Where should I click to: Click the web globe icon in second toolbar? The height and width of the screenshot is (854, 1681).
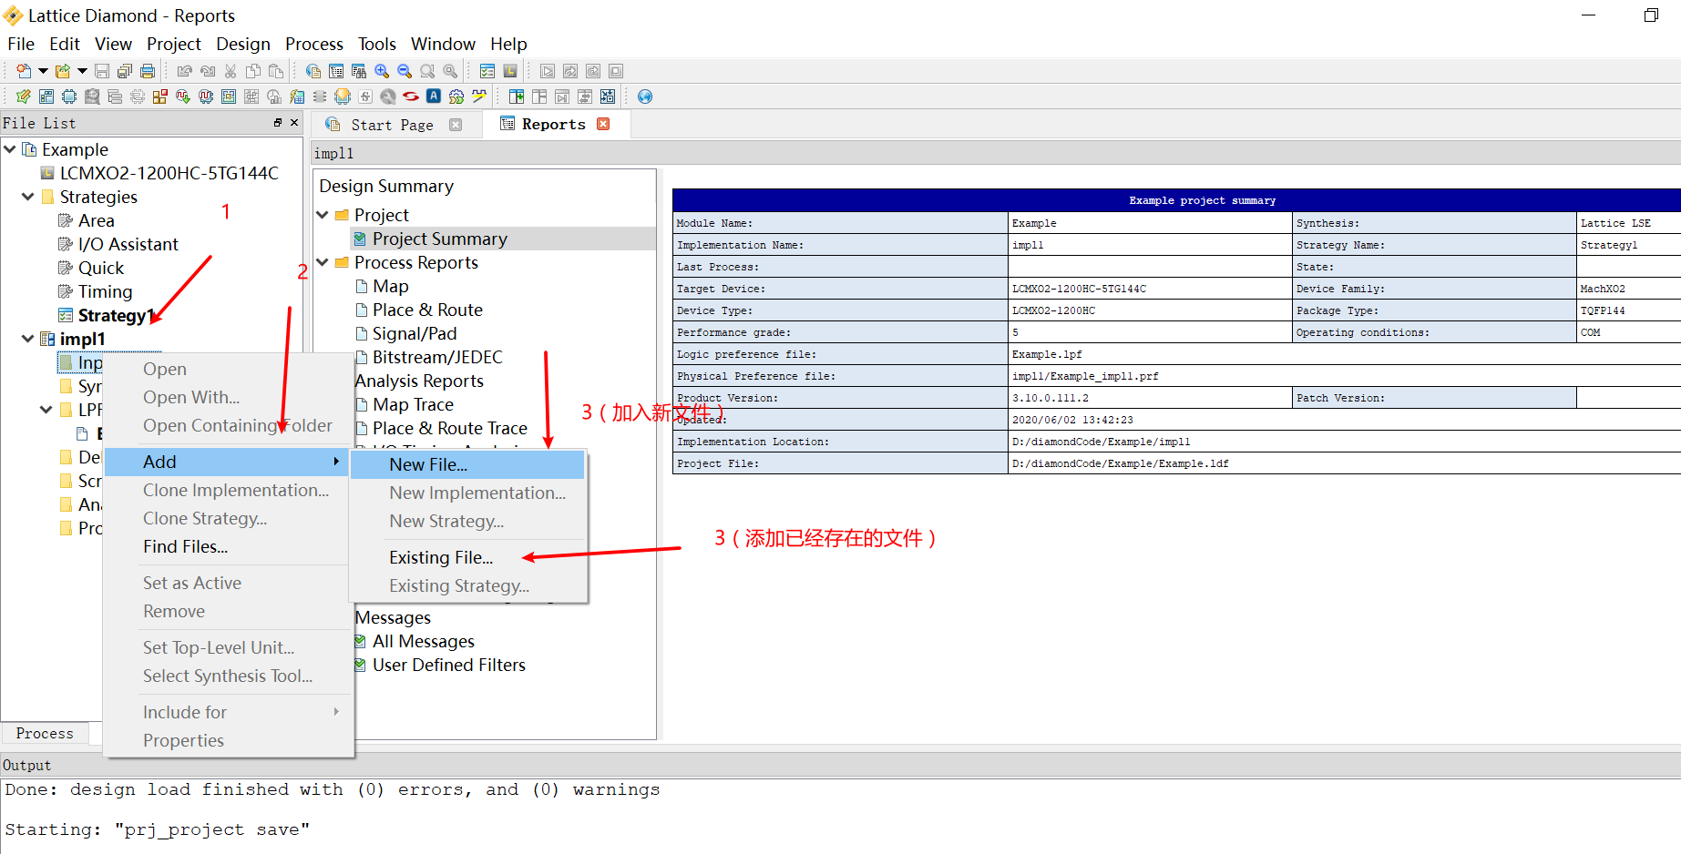[645, 97]
